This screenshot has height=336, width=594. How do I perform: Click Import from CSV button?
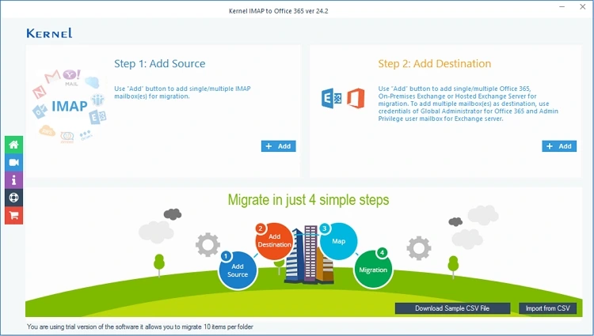547,308
